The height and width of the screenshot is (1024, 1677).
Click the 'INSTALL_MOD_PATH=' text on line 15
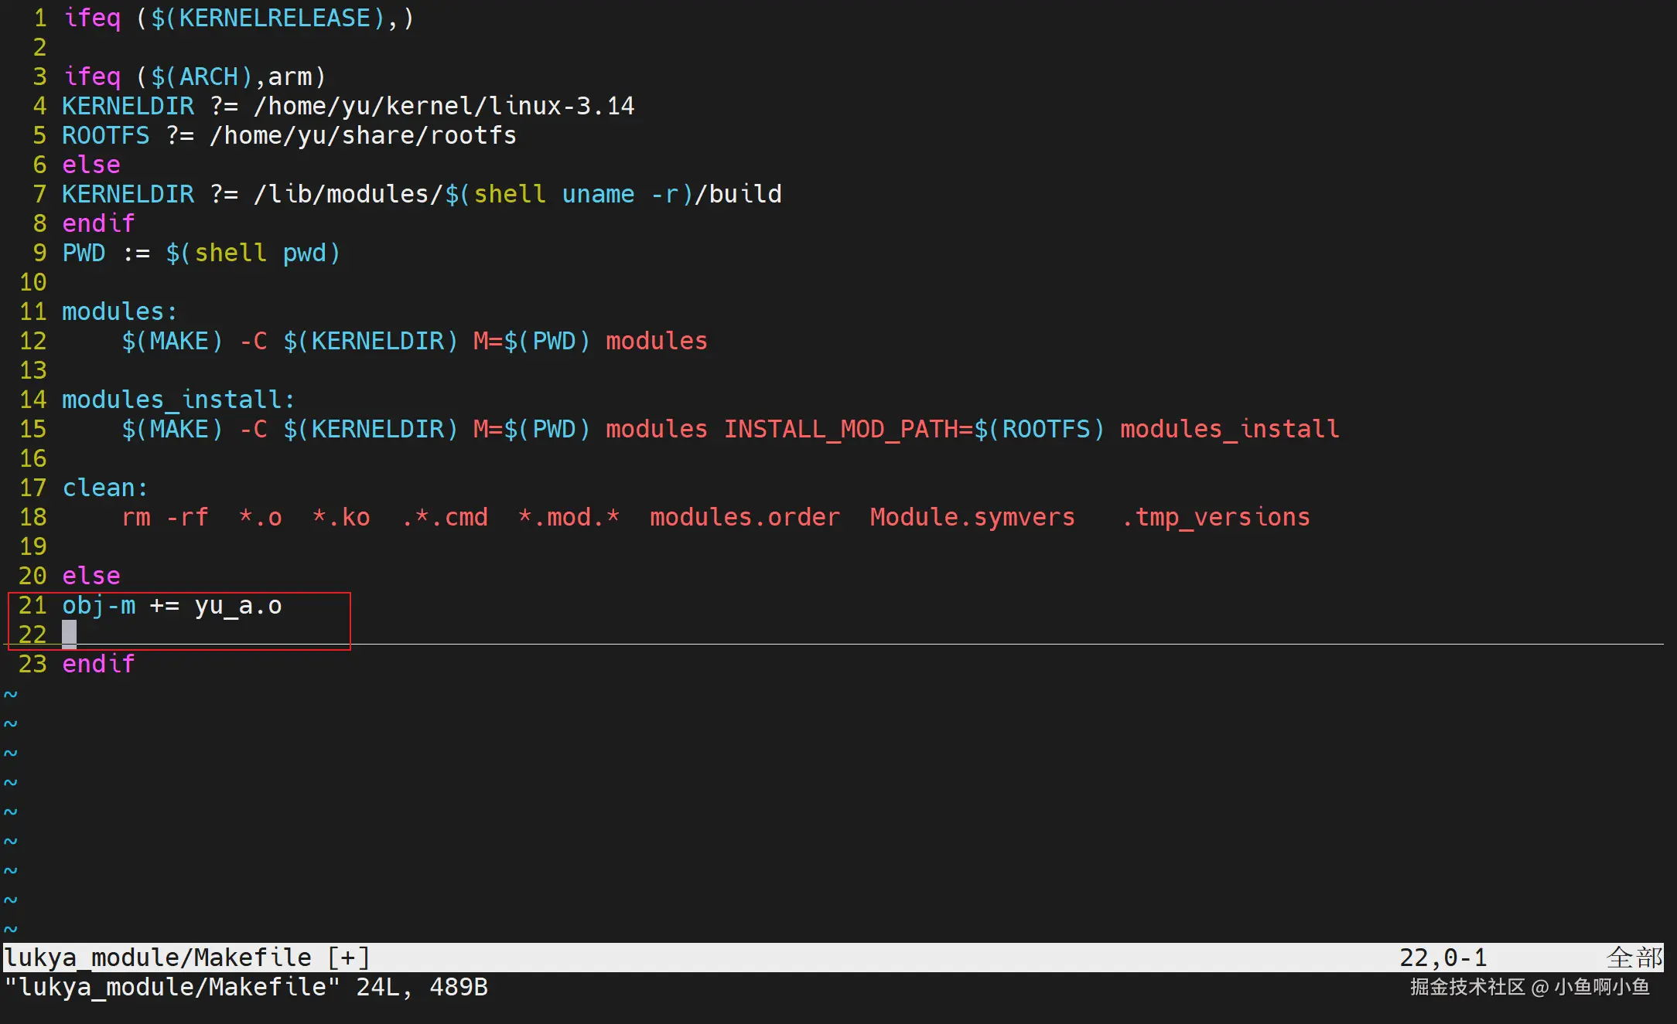(848, 429)
